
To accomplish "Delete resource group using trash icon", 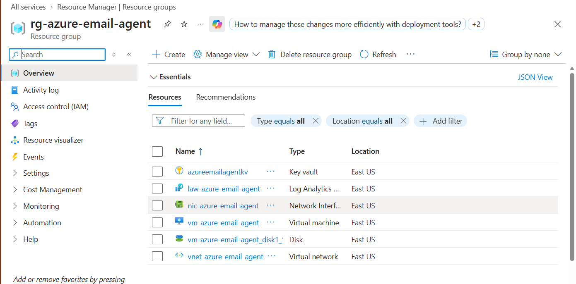I will point(272,54).
